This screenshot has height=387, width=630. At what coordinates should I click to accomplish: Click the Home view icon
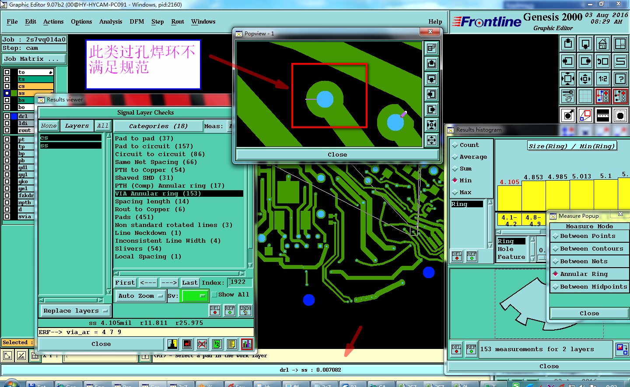pyautogui.click(x=603, y=44)
